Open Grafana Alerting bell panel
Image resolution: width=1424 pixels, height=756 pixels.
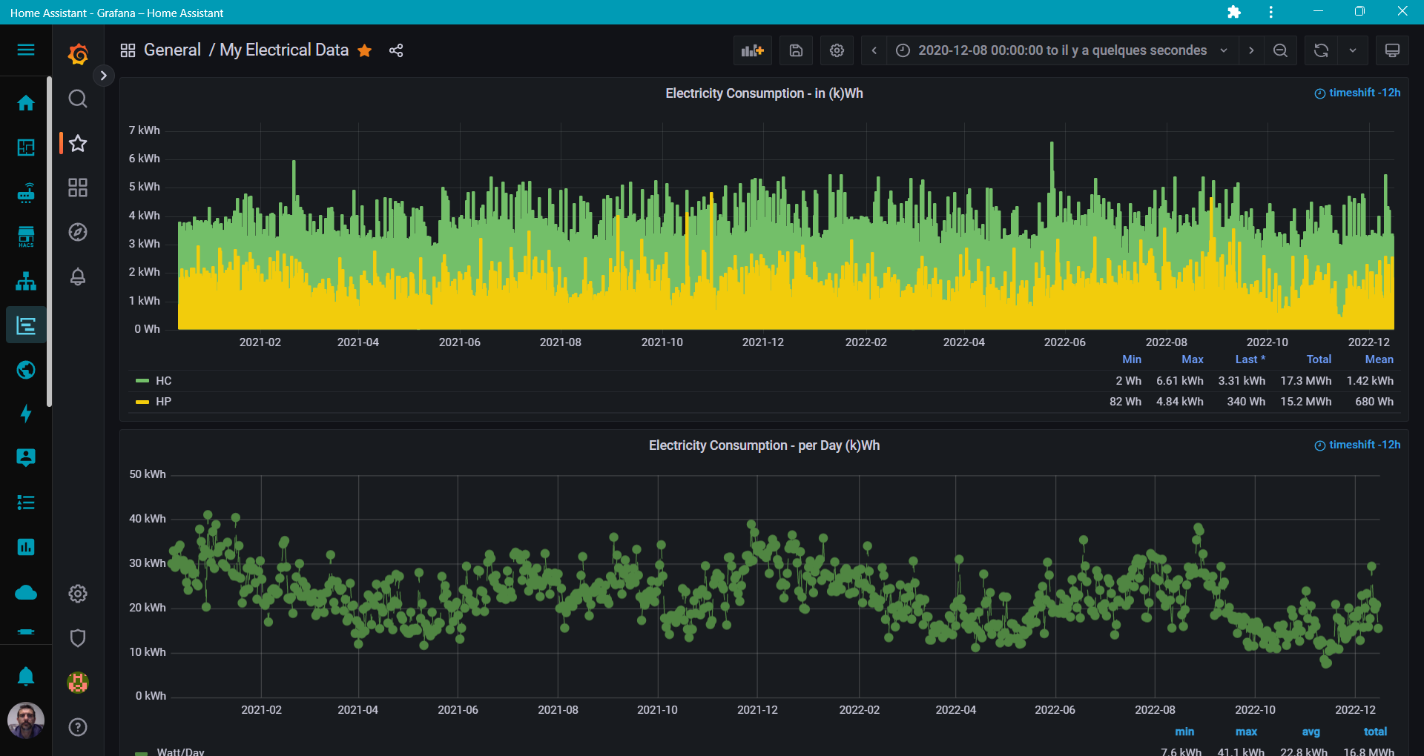[x=77, y=276]
